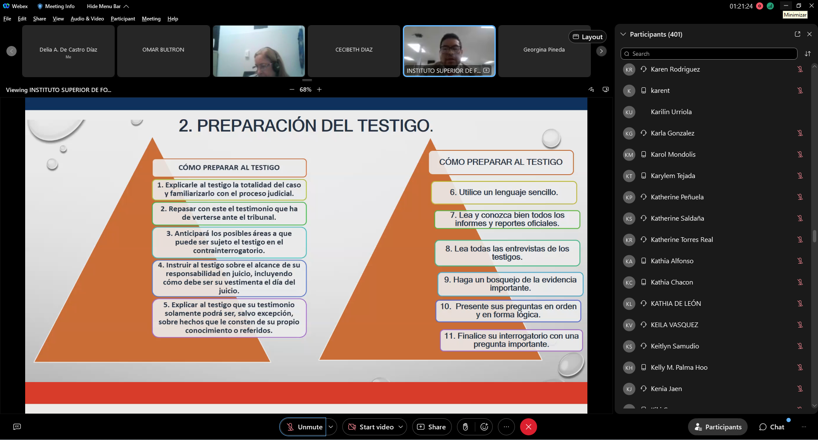Open the video options dropdown arrow

pyautogui.click(x=401, y=427)
